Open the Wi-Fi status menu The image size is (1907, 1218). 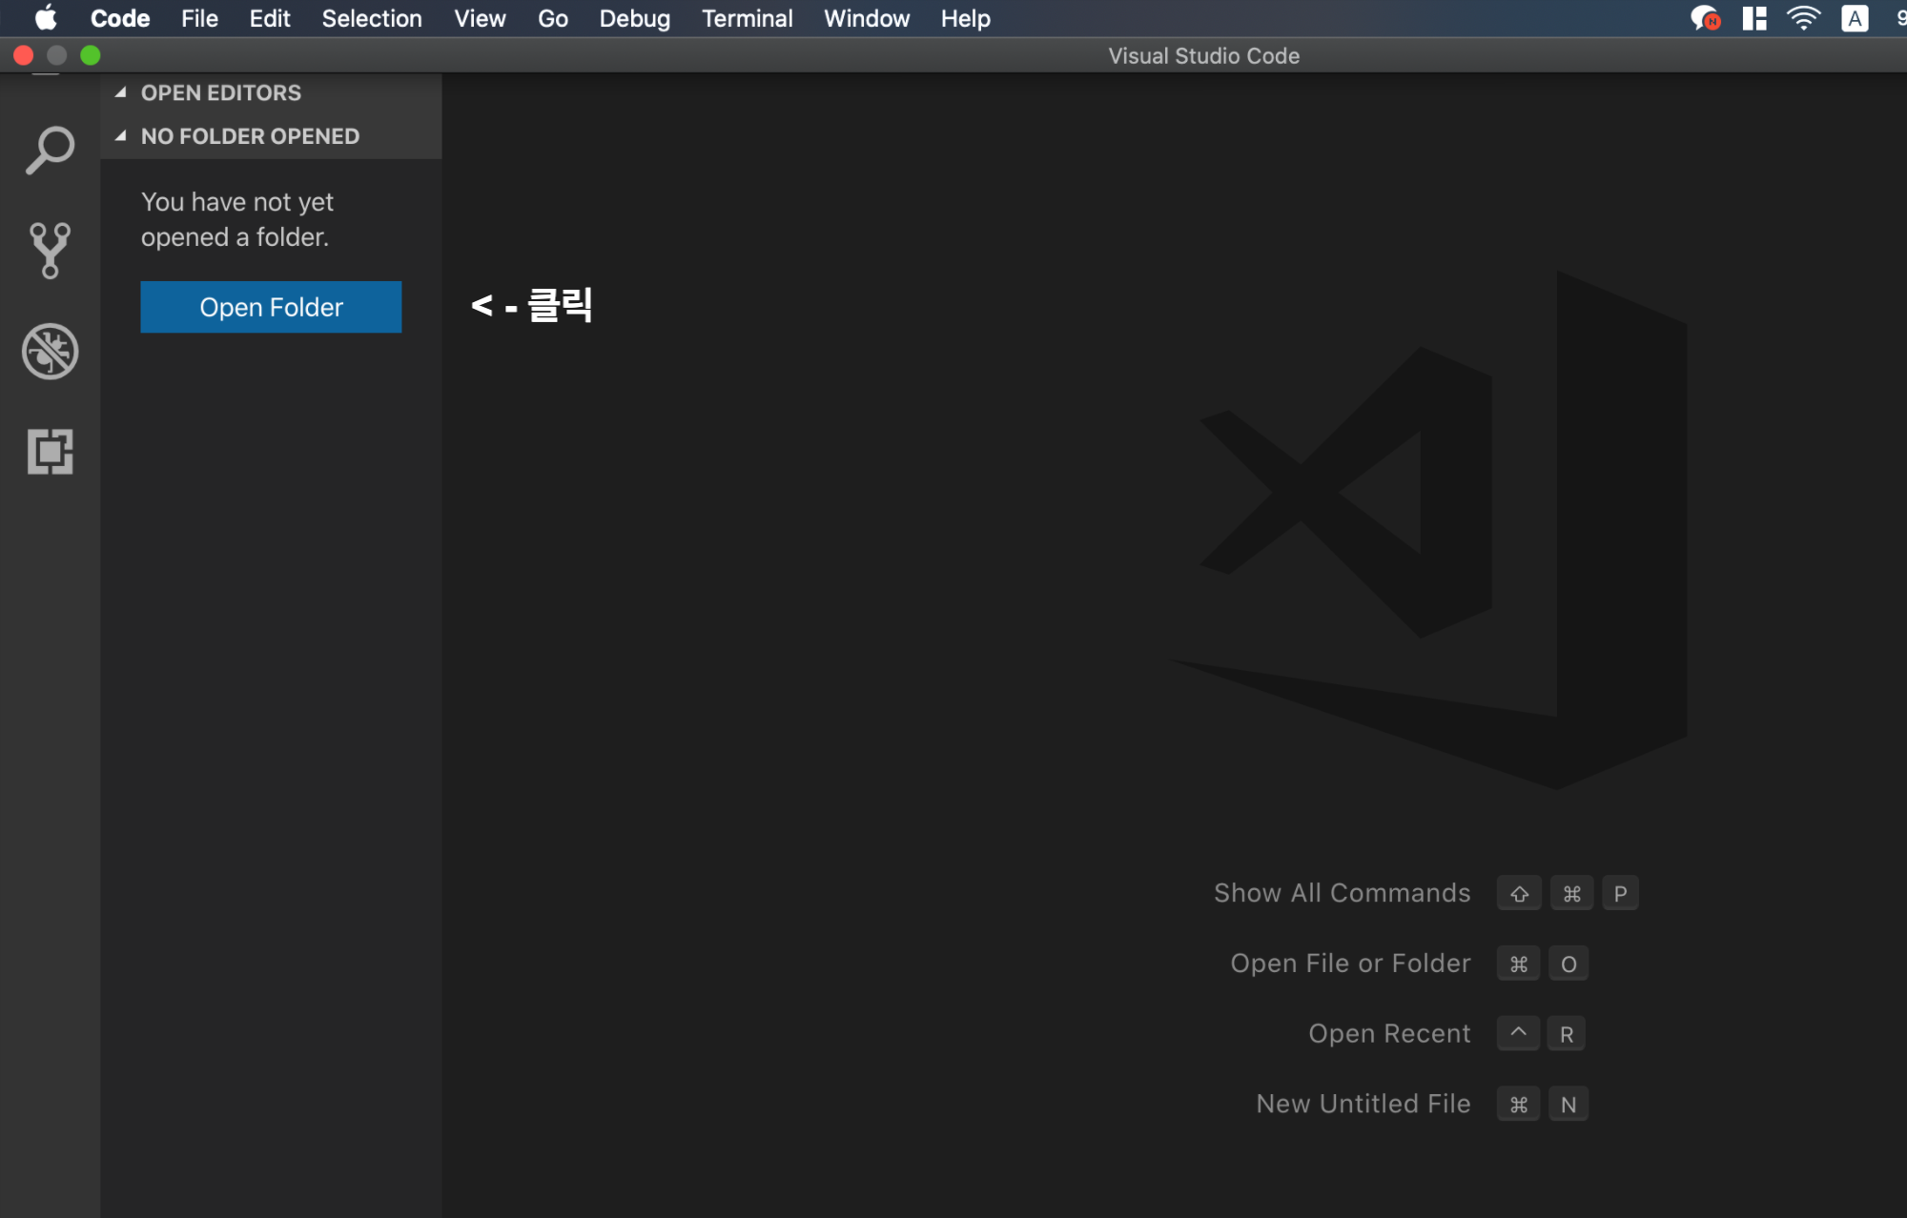pos(1803,18)
